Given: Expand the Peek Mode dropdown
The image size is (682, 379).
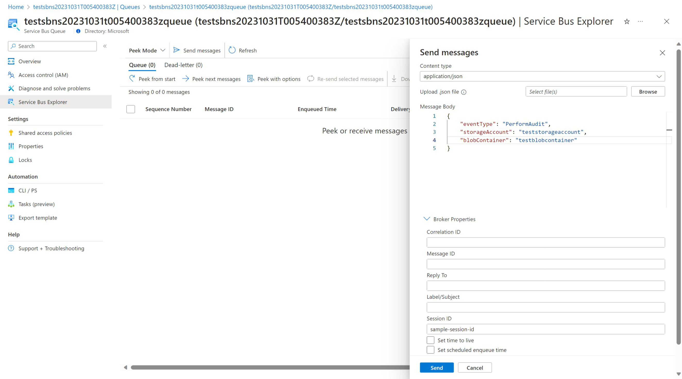Looking at the screenshot, I should tap(147, 50).
